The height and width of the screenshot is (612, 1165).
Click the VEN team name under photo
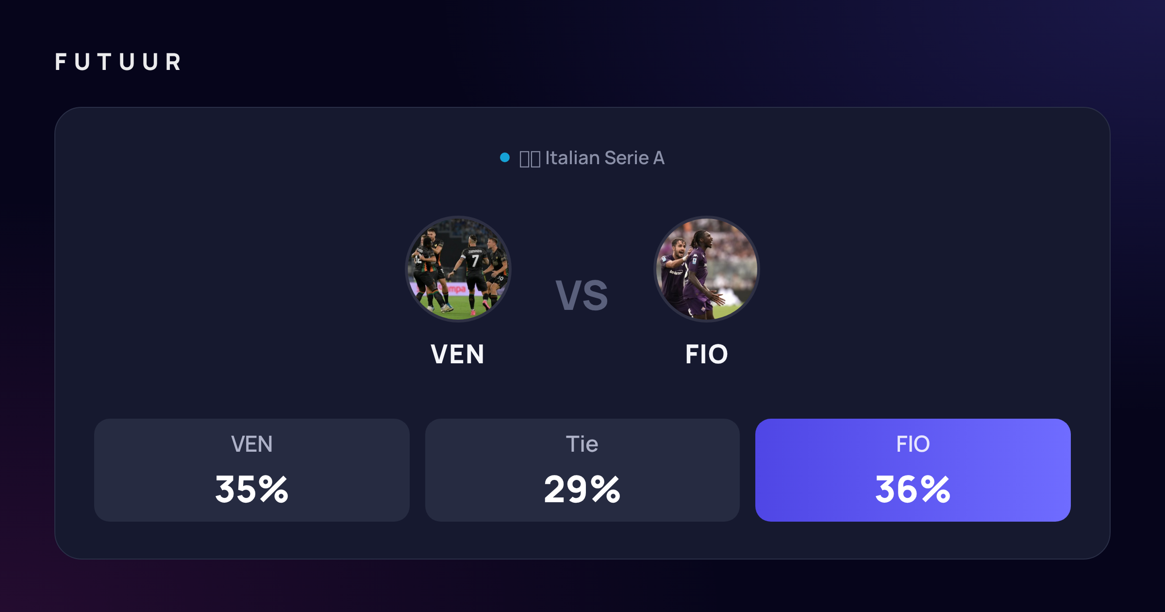(457, 354)
